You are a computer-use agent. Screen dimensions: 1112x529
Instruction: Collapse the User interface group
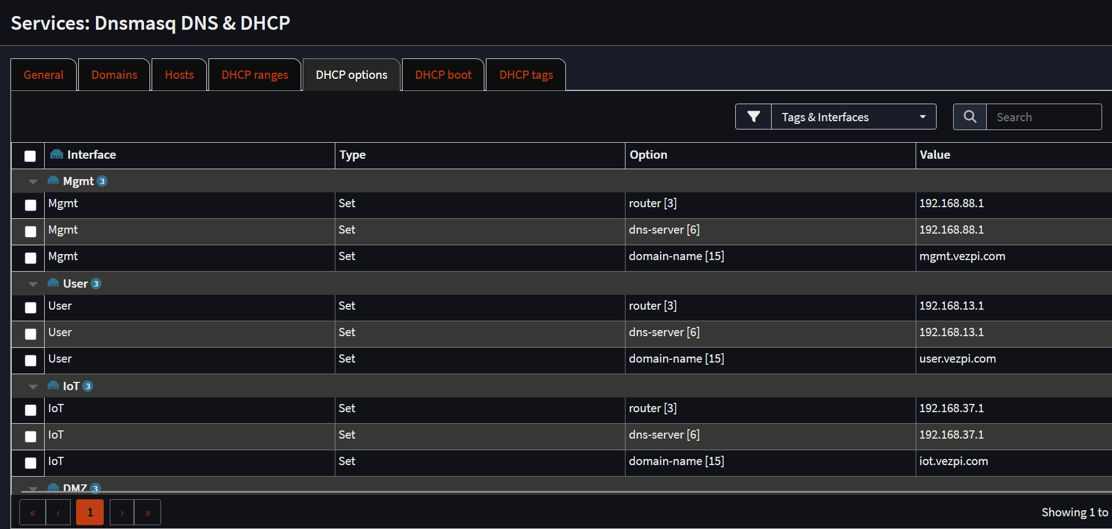pyautogui.click(x=33, y=284)
